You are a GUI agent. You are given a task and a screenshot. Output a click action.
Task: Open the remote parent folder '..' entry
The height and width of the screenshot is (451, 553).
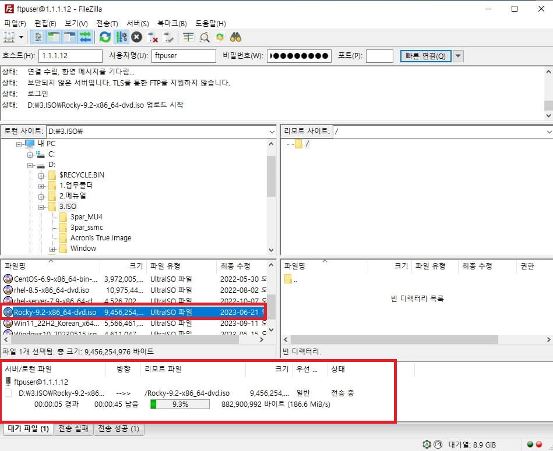pos(291,279)
